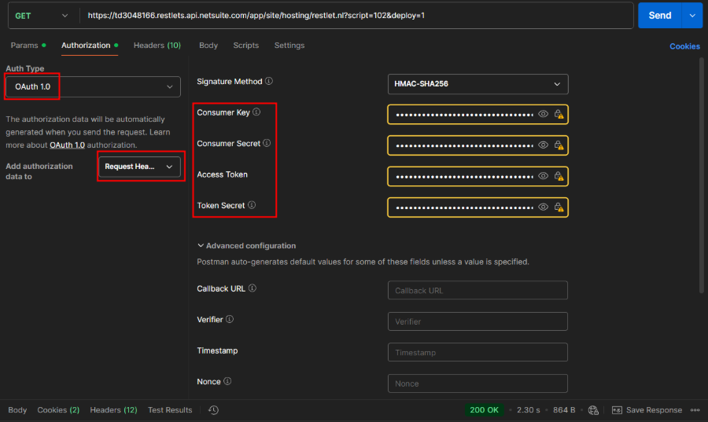Reveal the Consumer Key value with eye icon
708x422 pixels.
pos(543,114)
